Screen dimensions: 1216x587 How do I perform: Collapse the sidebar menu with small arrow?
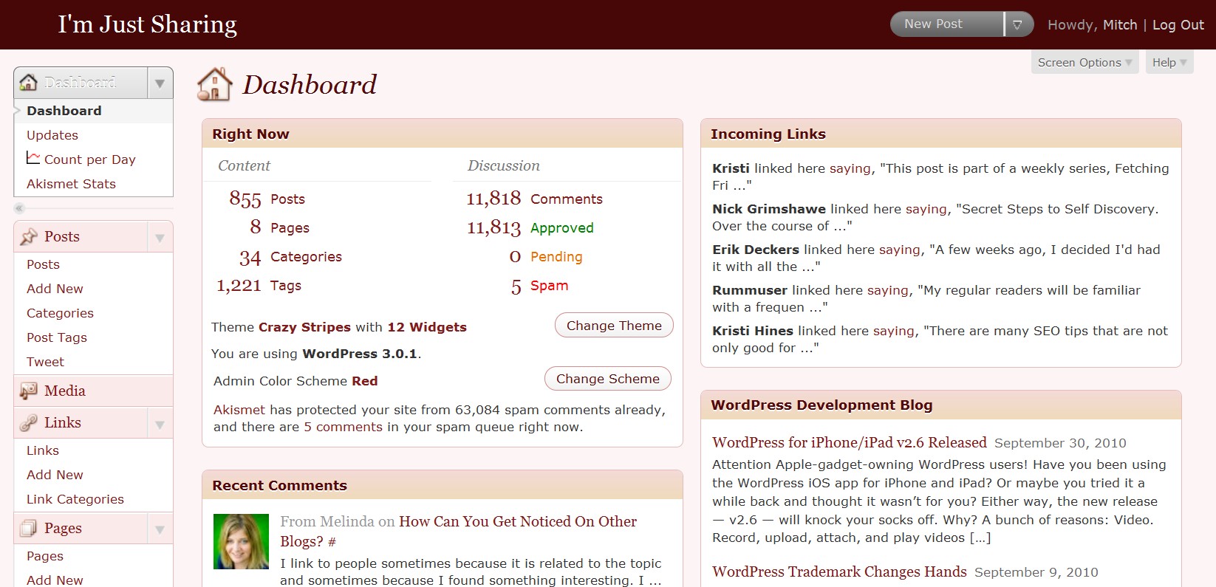click(20, 208)
